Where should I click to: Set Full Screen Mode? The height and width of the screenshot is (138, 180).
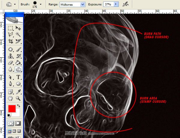point(19,131)
